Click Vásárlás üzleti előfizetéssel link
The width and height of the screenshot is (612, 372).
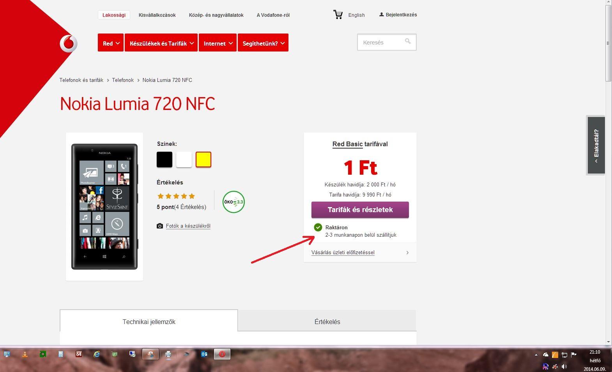pyautogui.click(x=343, y=253)
